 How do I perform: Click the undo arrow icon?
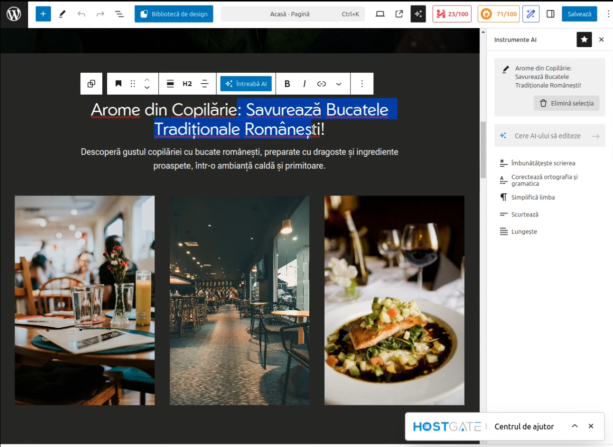pos(81,14)
